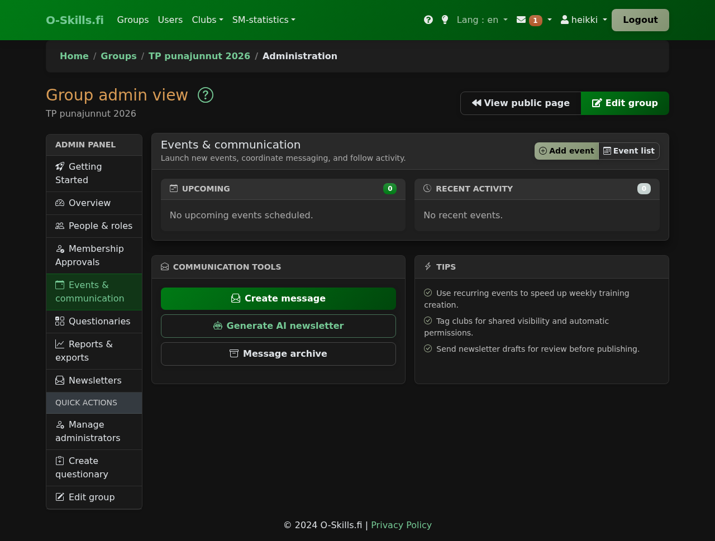Image resolution: width=715 pixels, height=541 pixels.
Task: Go to Groups in top navigation
Action: click(x=133, y=20)
